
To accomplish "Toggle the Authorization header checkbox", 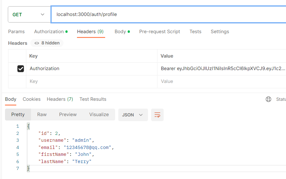I will [21, 69].
